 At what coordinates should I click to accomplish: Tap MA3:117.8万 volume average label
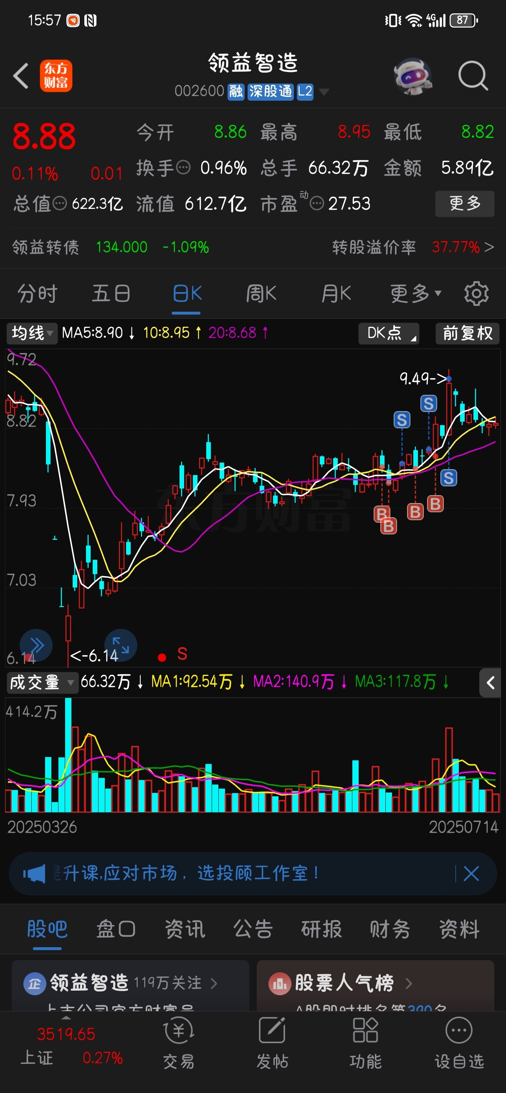(x=402, y=682)
